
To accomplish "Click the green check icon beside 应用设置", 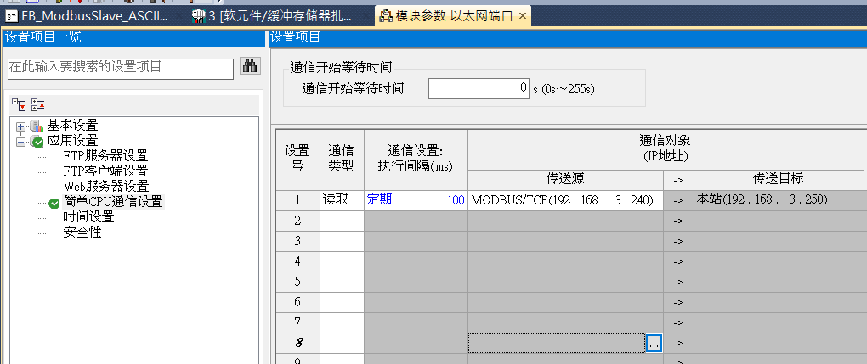I will [x=37, y=141].
